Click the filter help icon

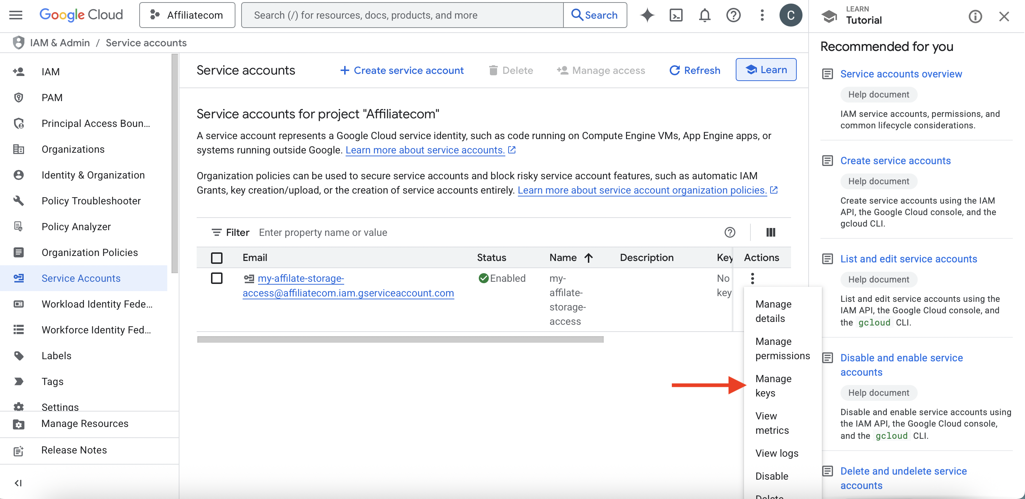[x=730, y=232]
